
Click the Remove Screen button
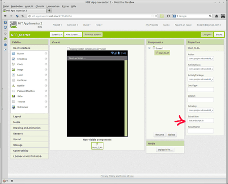click(93, 35)
